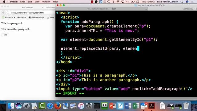197x111 pixels.
Task: Click the terminal window title 'play — vi para.html'
Action: (151, 5)
